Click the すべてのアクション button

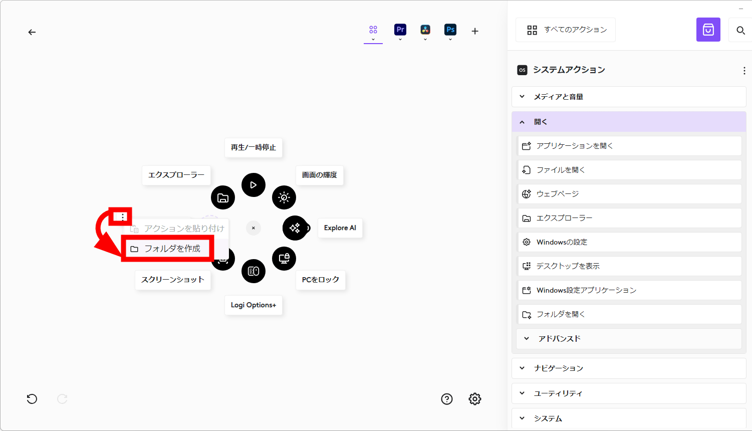(566, 30)
